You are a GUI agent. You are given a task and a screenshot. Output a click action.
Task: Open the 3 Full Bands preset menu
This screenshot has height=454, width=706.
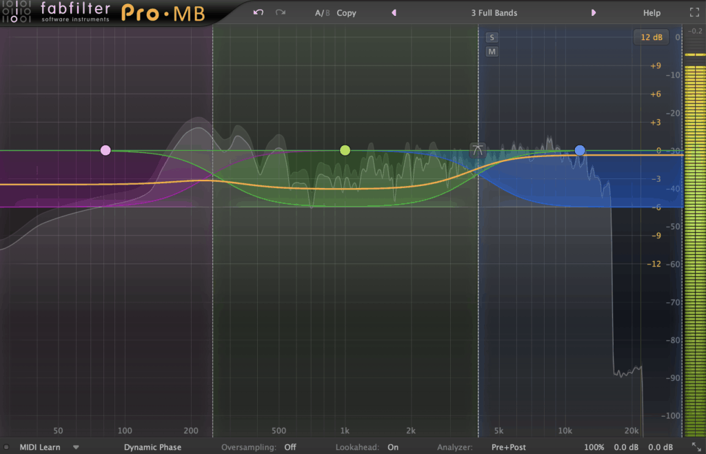(x=494, y=13)
